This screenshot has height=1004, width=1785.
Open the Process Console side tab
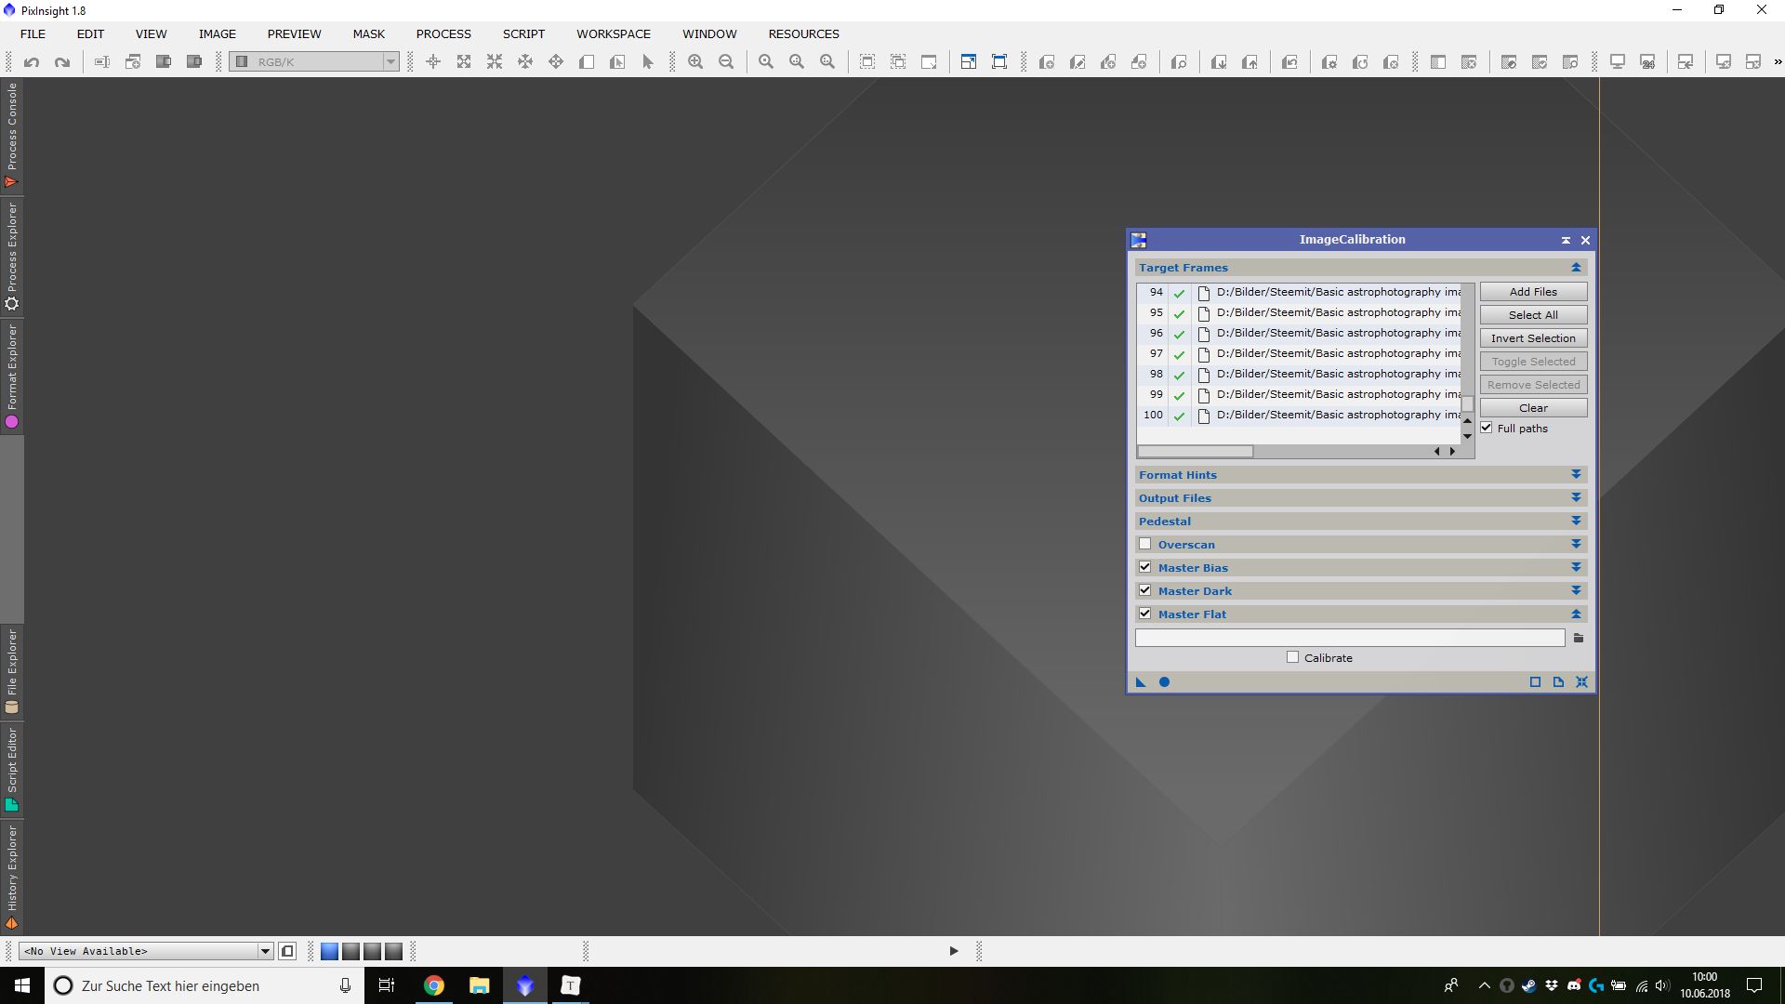tap(11, 136)
